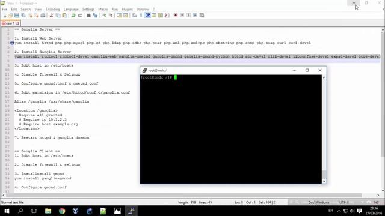Click the green Undo arrow
The width and height of the screenshot is (385, 216).
[x=73, y=16]
